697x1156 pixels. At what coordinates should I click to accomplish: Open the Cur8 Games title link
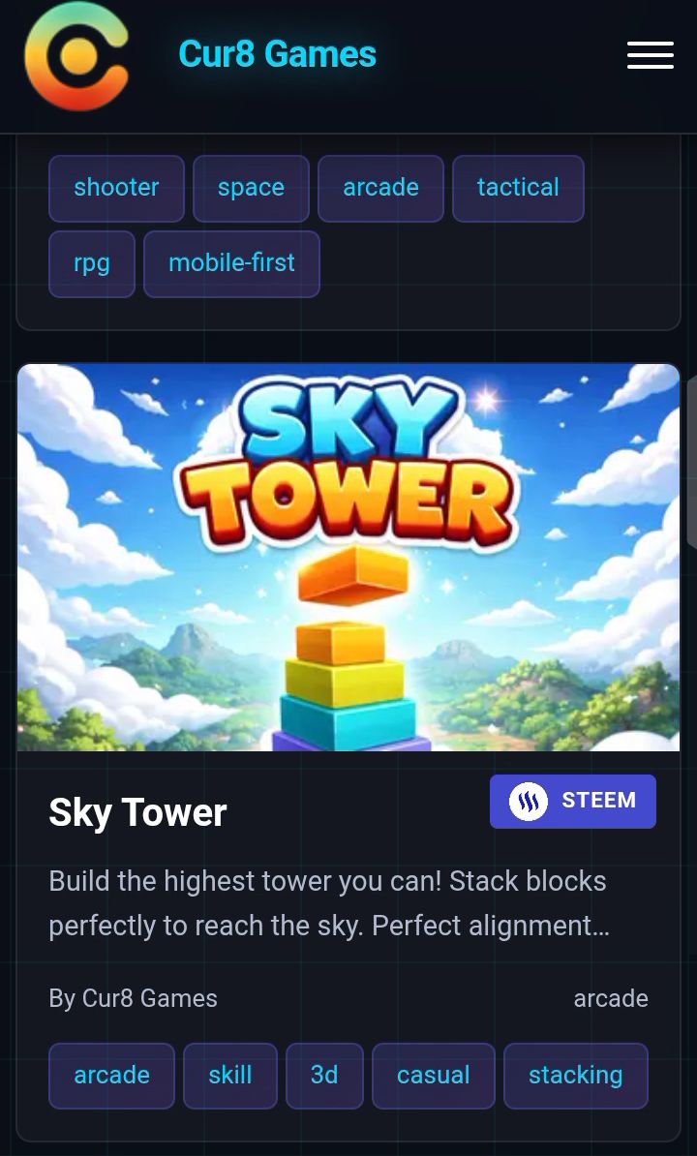coord(277,54)
